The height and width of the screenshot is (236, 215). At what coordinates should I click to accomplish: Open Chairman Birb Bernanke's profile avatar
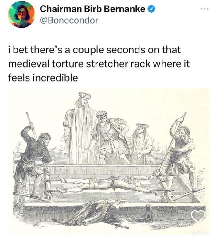(21, 14)
